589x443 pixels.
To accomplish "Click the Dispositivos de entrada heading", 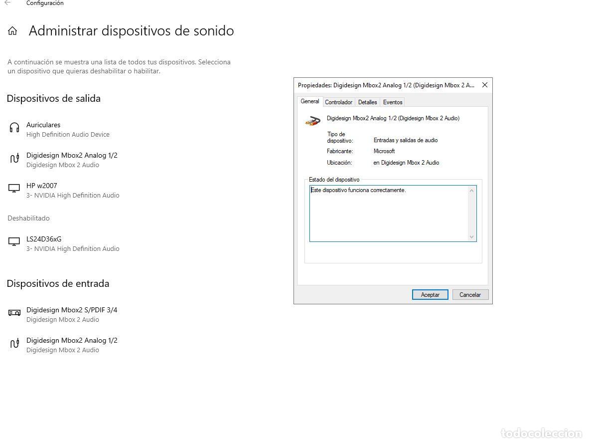I will [58, 283].
